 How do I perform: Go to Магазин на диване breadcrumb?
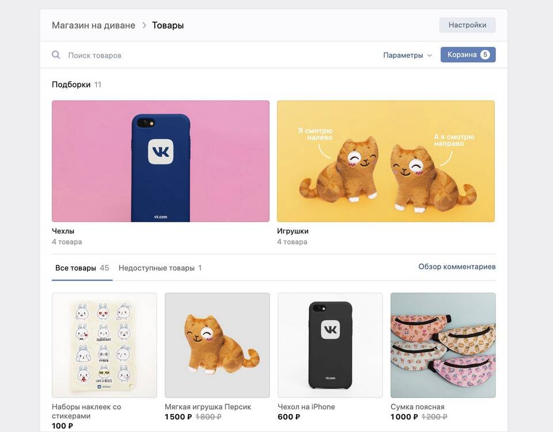93,25
